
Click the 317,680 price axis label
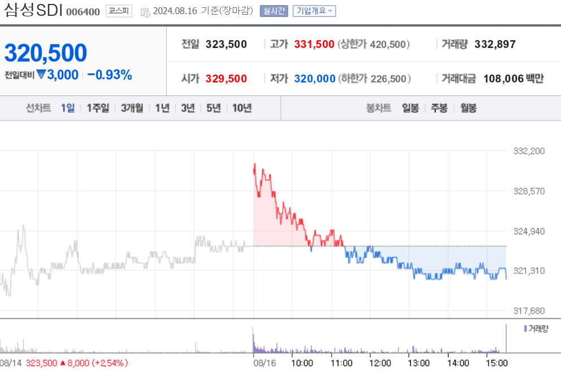(529, 311)
